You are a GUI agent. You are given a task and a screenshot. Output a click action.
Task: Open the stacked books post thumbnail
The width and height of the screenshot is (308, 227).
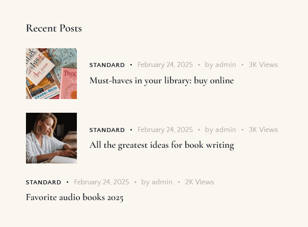point(51,74)
